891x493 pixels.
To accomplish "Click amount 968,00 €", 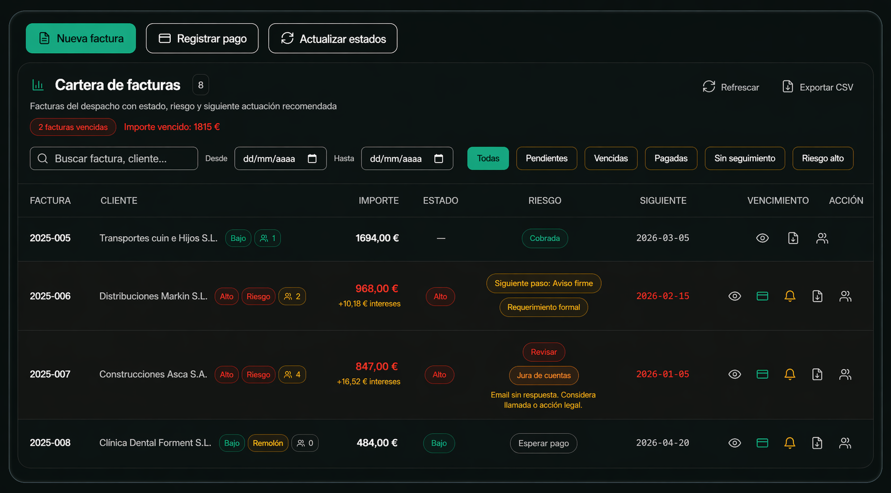I will (377, 289).
